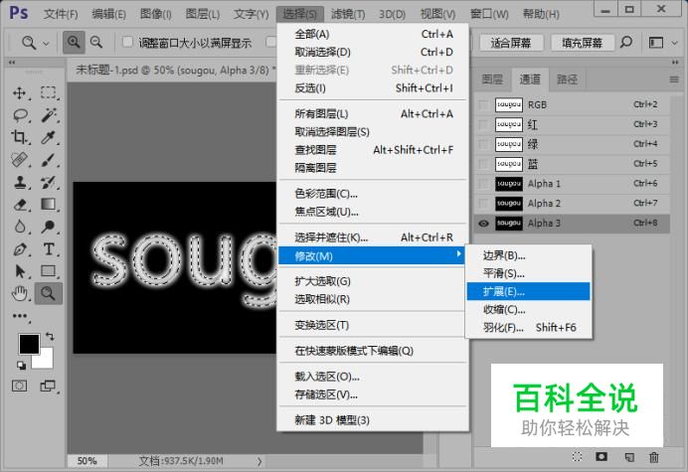Image resolution: width=688 pixels, height=472 pixels.
Task: Click the Fit Screen (适合屏幕) button
Action: pos(511,43)
